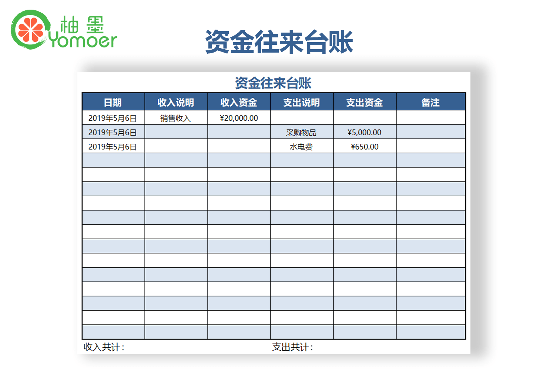Click the date cell in the 水电费 row
Viewport: 533px width, 377px height.
pos(113,146)
